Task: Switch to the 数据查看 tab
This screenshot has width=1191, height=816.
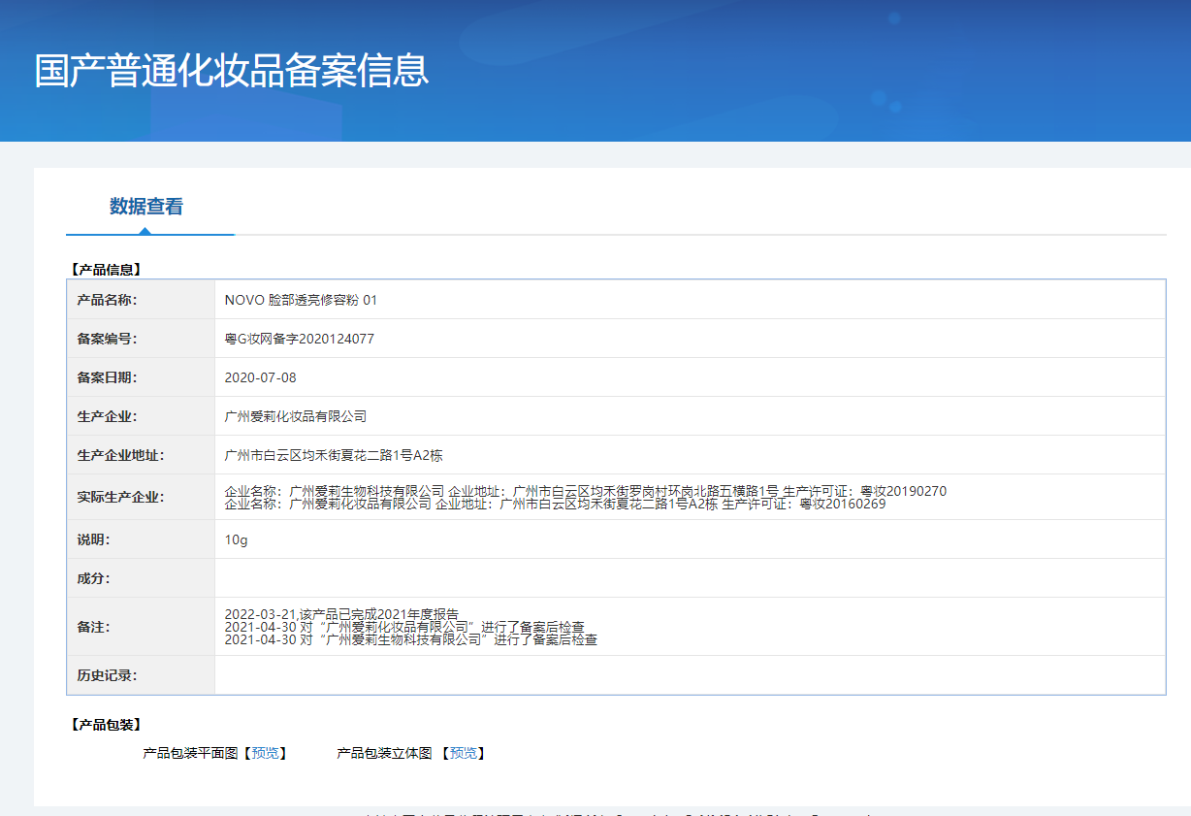Action: pos(146,207)
